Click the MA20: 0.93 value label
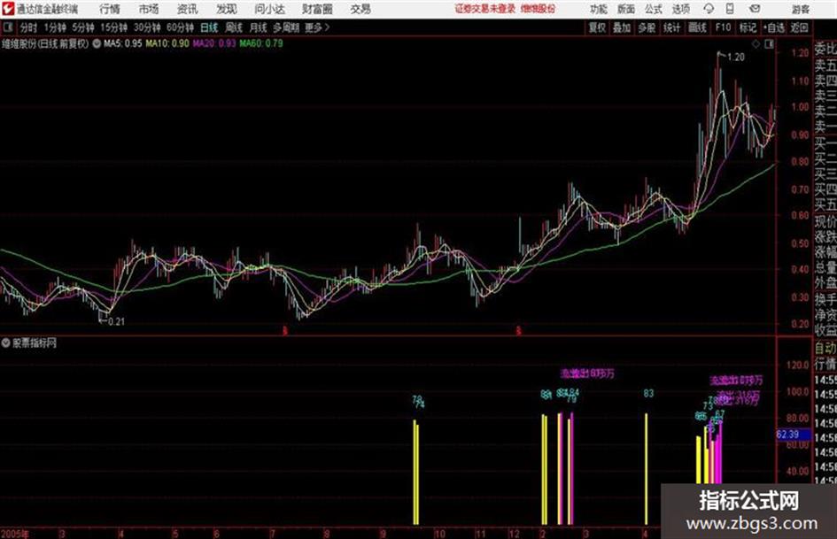 coord(214,43)
